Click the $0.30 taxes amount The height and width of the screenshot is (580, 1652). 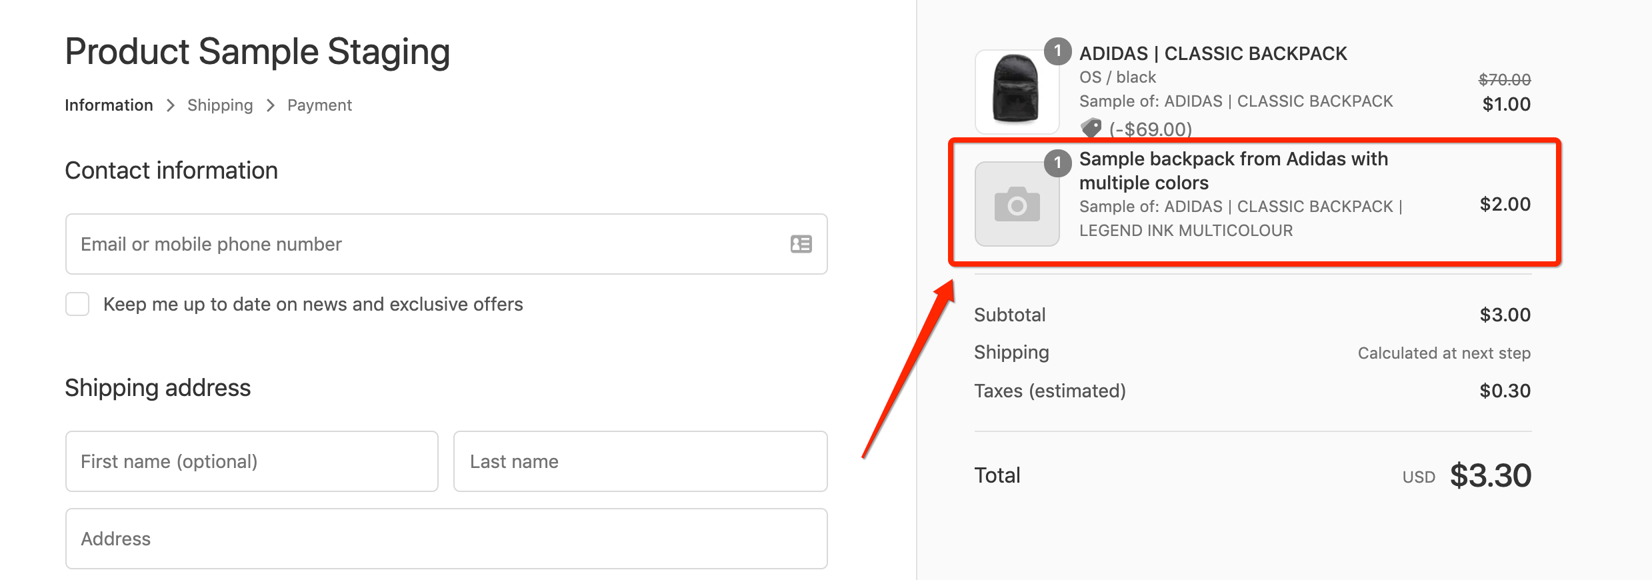(1505, 391)
